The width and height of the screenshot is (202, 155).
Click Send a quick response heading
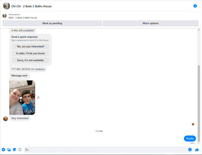(x=24, y=37)
